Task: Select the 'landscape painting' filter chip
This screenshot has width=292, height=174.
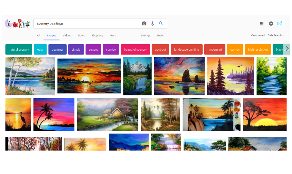Action: pyautogui.click(x=187, y=50)
